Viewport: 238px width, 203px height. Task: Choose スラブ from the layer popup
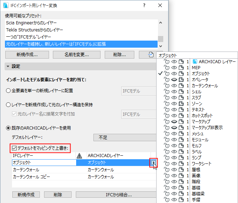pyautogui.click(x=196, y=97)
